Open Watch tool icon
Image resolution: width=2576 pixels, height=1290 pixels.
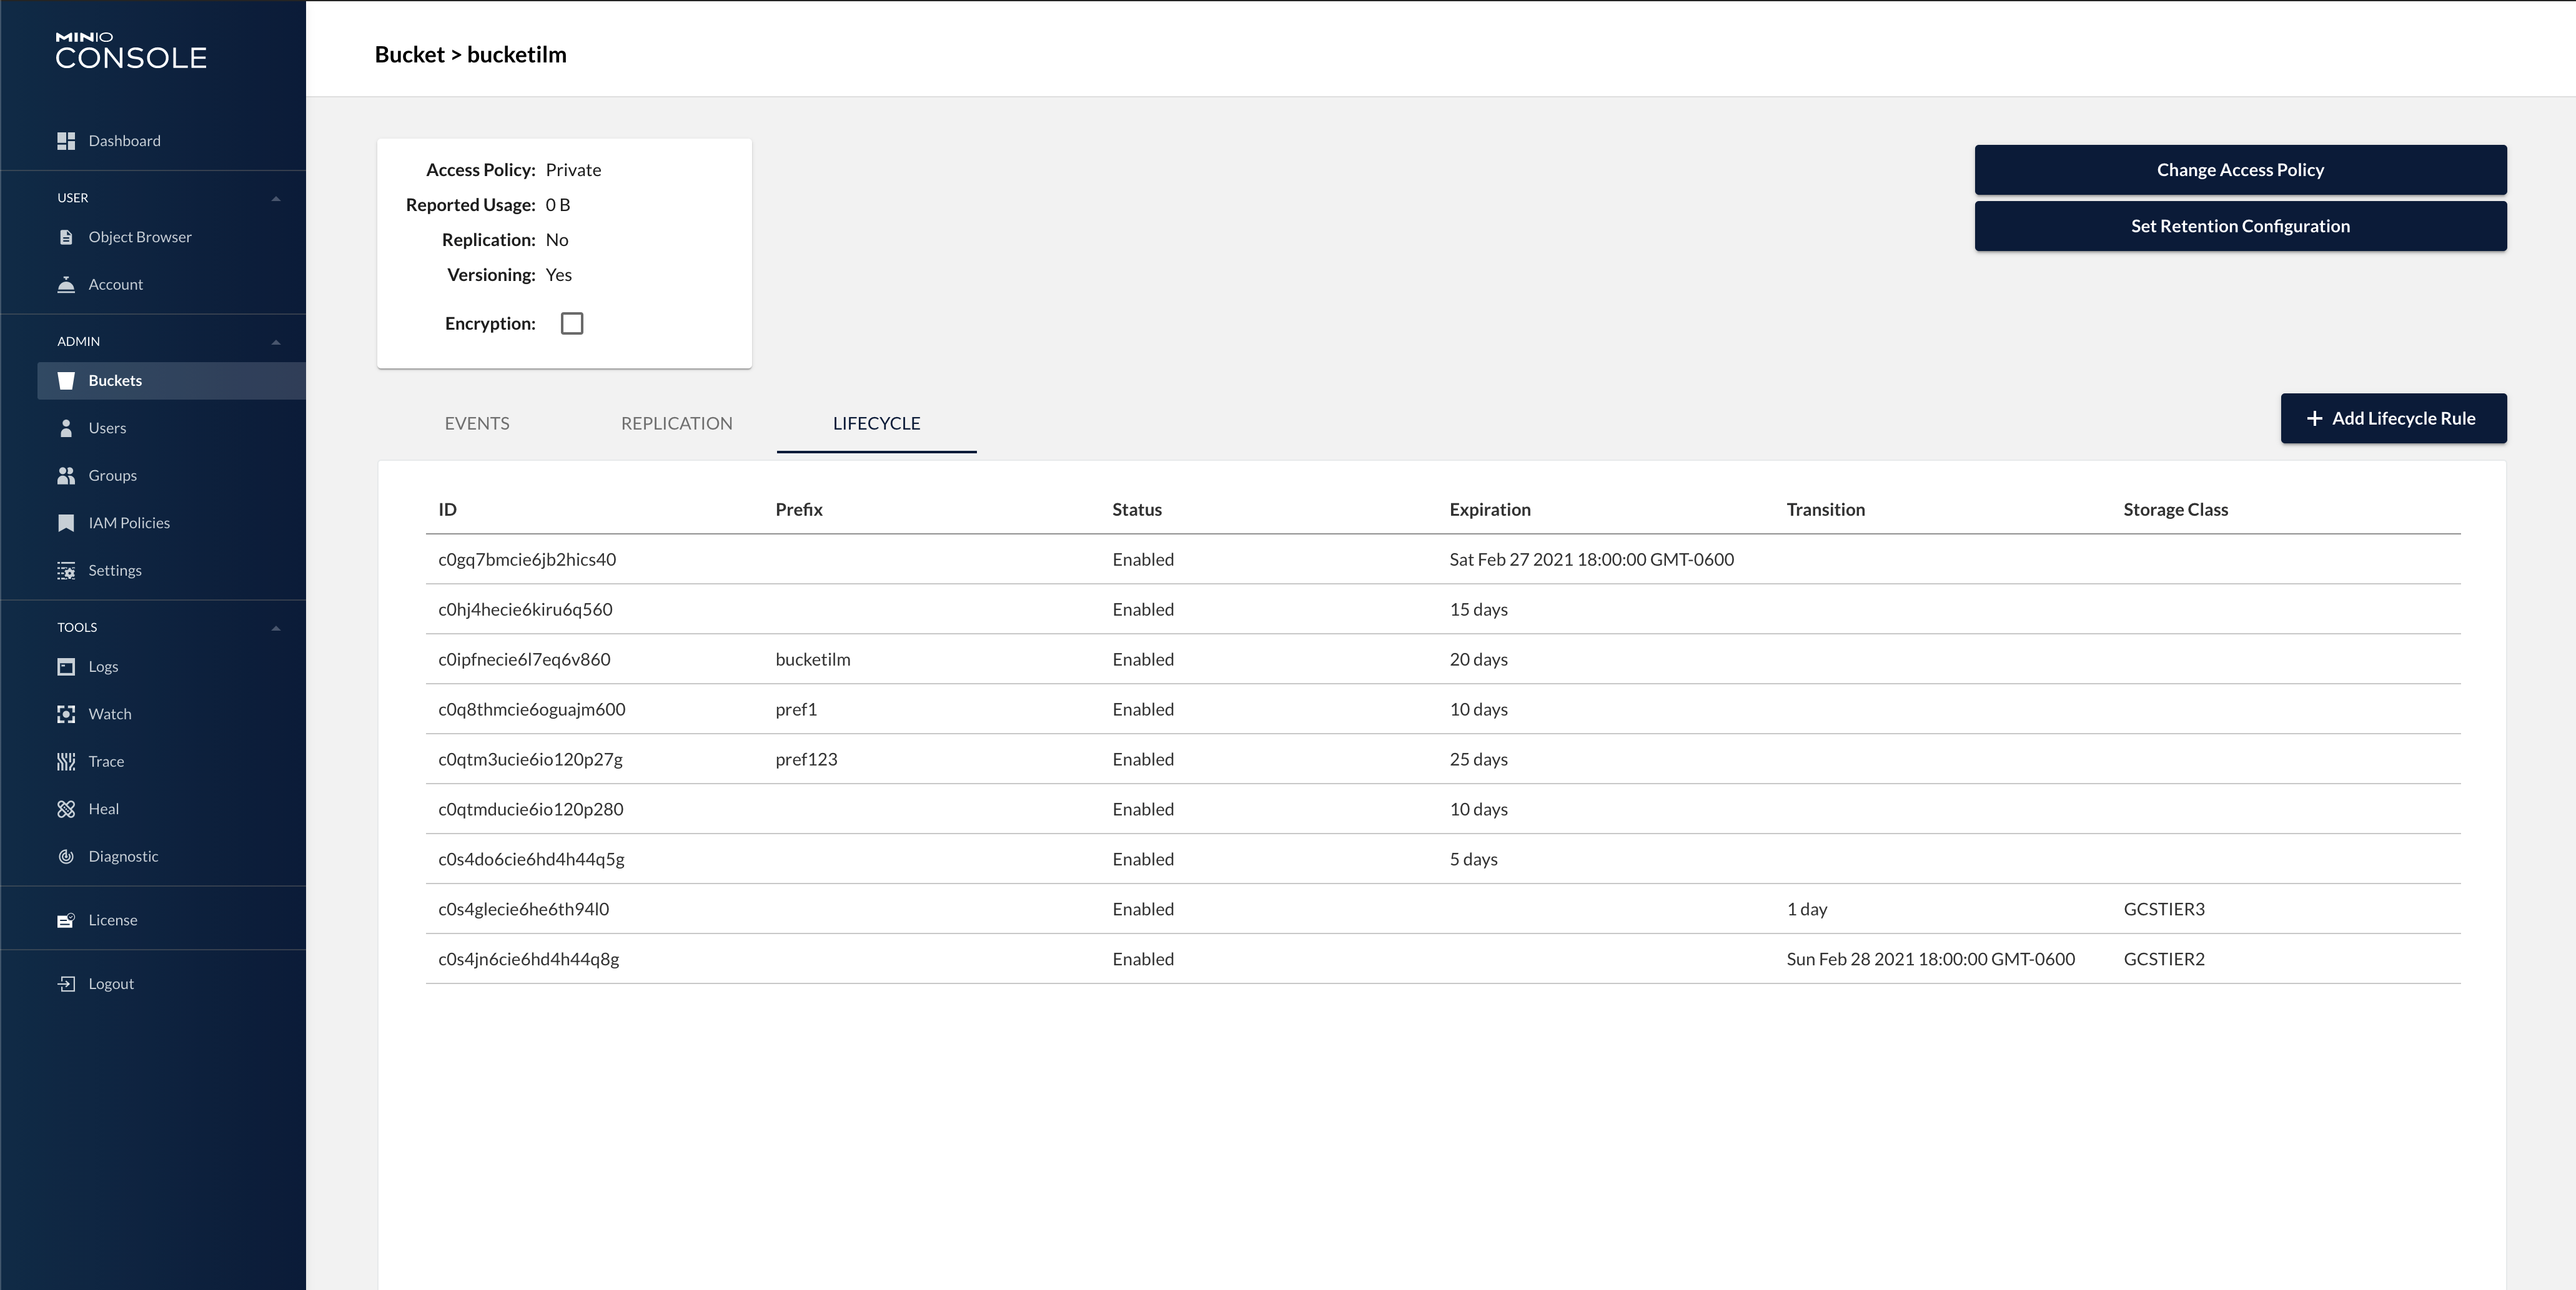click(x=66, y=714)
